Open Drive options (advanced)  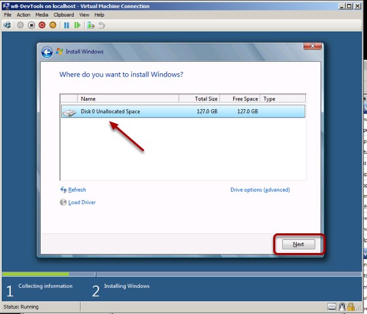260,190
